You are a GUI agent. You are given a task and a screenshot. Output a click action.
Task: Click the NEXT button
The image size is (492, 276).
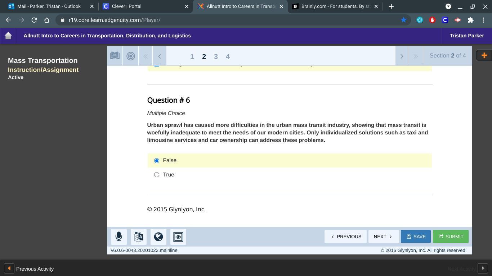click(x=383, y=236)
